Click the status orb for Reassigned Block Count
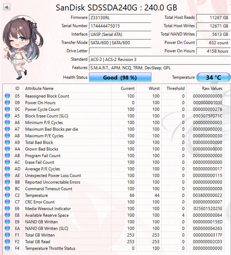The height and width of the screenshot is (255, 231). [x=7, y=96]
